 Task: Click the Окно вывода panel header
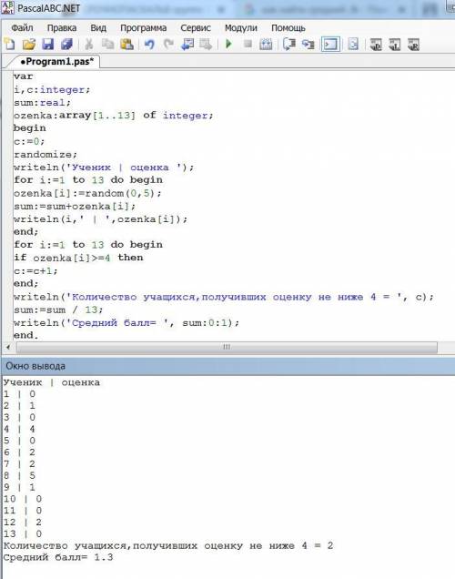coord(227,366)
